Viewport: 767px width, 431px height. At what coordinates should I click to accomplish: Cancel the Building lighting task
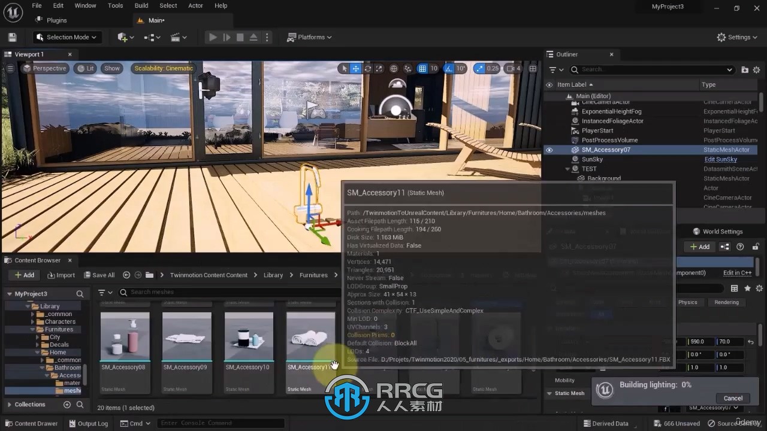pyautogui.click(x=733, y=398)
